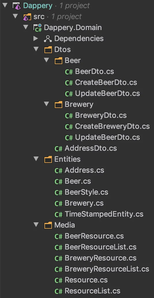Select UpdateBeerDto.cs inside the Beer folder
154x298 pixels.
(x=108, y=93)
